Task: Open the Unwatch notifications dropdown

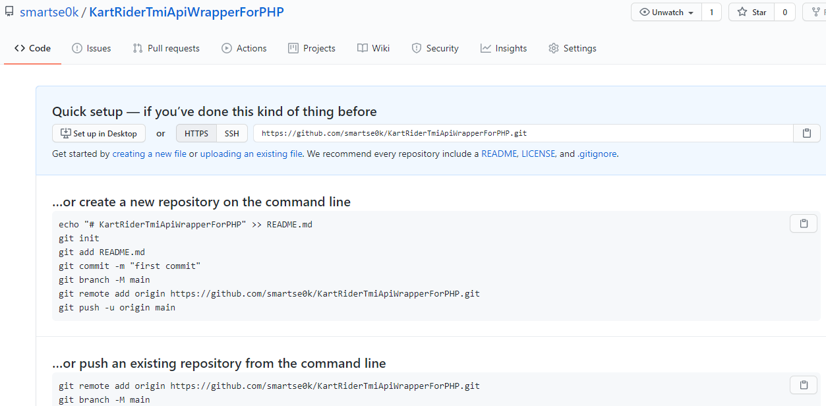Action: pos(666,13)
